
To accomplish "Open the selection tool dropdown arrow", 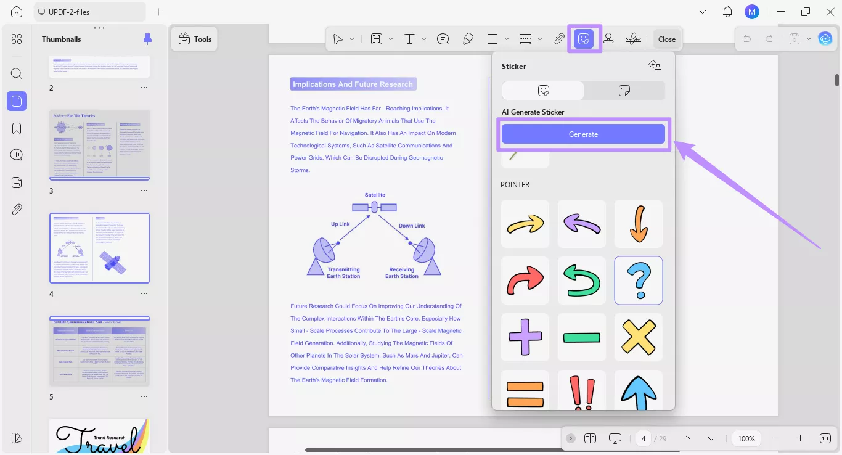I will (x=352, y=39).
